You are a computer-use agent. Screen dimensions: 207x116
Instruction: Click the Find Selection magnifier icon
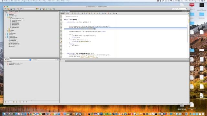coord(82,13)
